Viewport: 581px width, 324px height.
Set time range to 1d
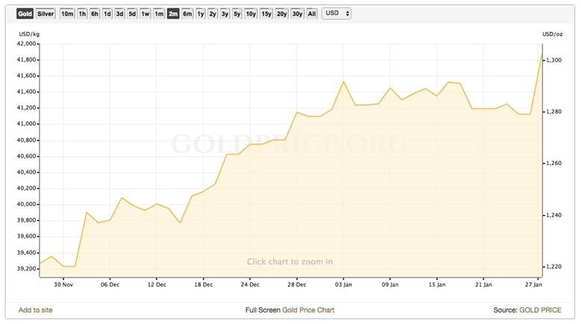107,13
